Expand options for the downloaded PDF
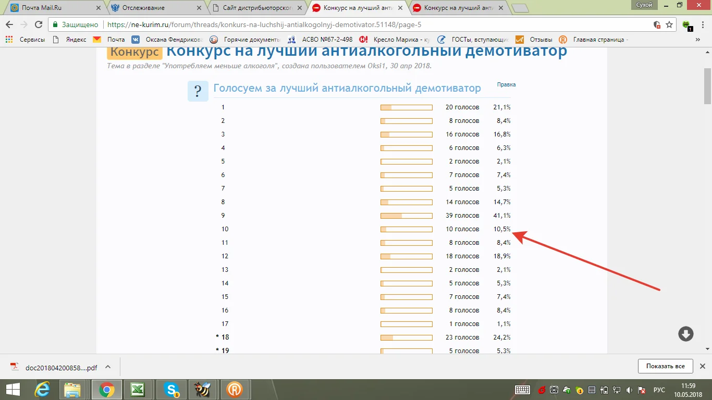The image size is (712, 400). click(x=108, y=367)
